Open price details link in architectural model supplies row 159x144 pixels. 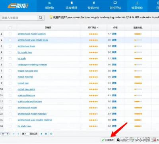pyautogui.click(x=114, y=34)
